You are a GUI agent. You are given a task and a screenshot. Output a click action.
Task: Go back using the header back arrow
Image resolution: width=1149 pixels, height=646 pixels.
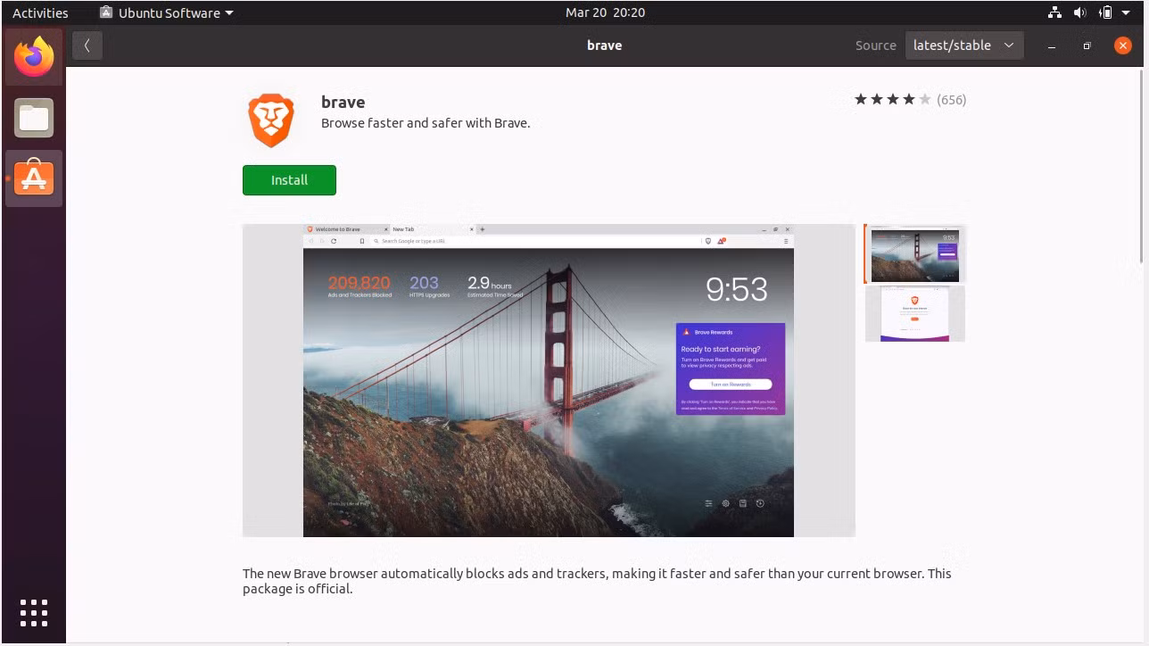coord(87,46)
